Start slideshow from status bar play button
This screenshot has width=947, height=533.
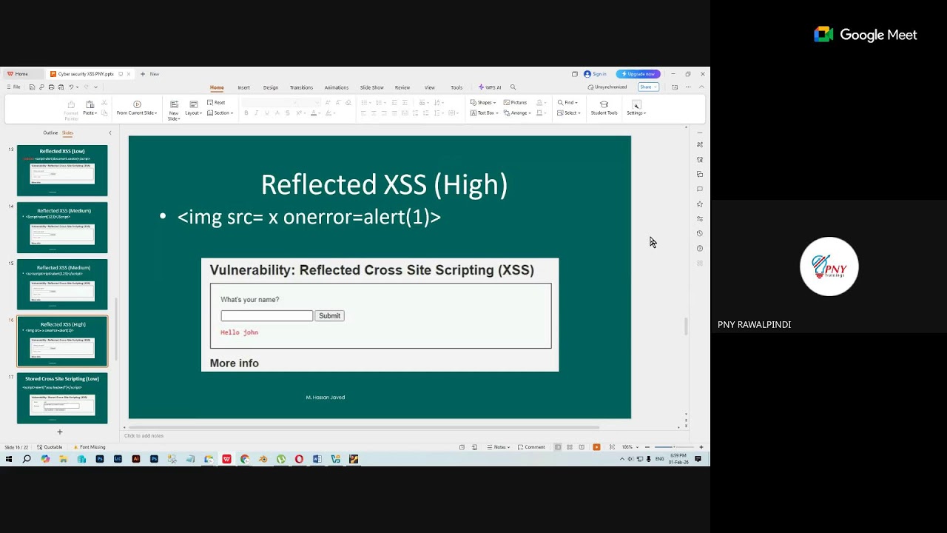pos(596,447)
